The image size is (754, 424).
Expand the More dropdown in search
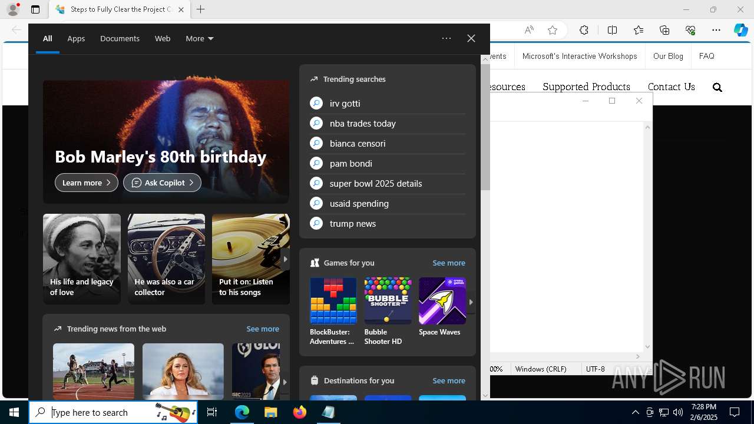[x=199, y=38]
